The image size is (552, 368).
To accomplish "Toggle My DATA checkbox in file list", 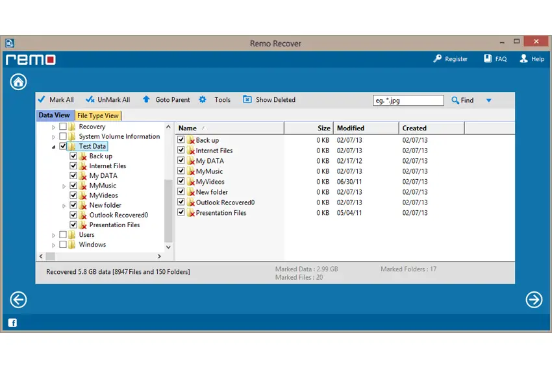I will click(181, 160).
